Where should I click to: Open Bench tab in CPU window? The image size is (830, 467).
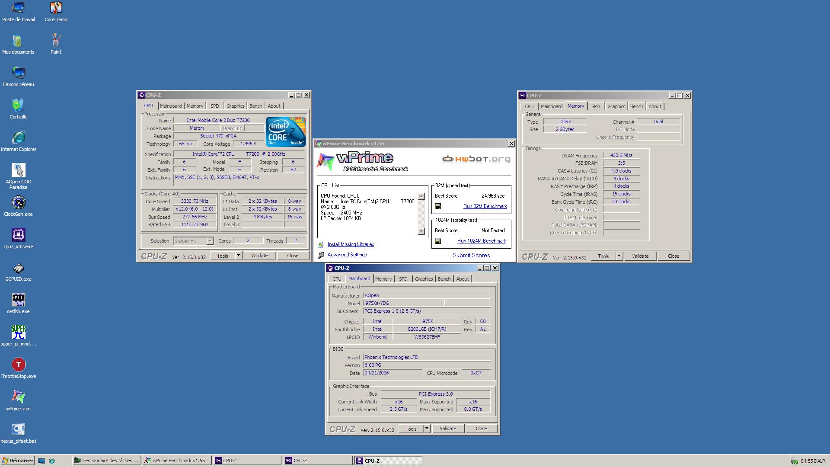tap(255, 106)
